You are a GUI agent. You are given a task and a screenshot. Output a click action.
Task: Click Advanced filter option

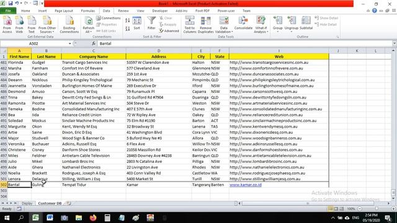click(169, 31)
